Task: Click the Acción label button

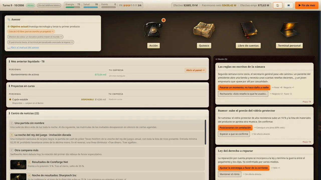Action: tap(153, 45)
